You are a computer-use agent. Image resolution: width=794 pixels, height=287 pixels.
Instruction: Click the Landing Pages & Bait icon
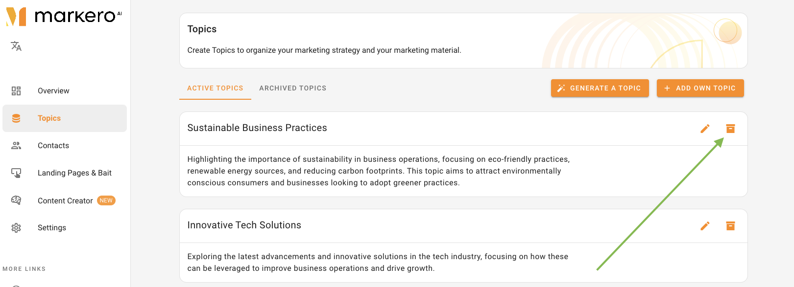pyautogui.click(x=16, y=173)
